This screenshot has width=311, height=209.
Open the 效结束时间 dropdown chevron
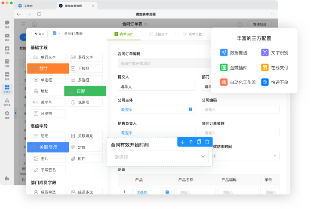pyautogui.click(x=275, y=156)
